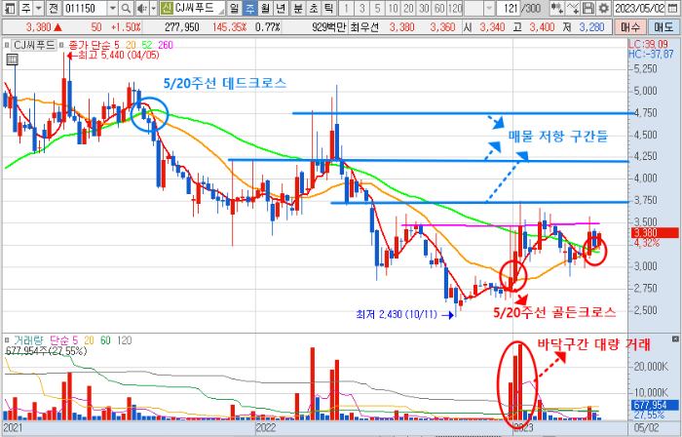Viewport: 682px width, 437px height.
Task: Save chart with the floppy disk icon
Action: 588,8
